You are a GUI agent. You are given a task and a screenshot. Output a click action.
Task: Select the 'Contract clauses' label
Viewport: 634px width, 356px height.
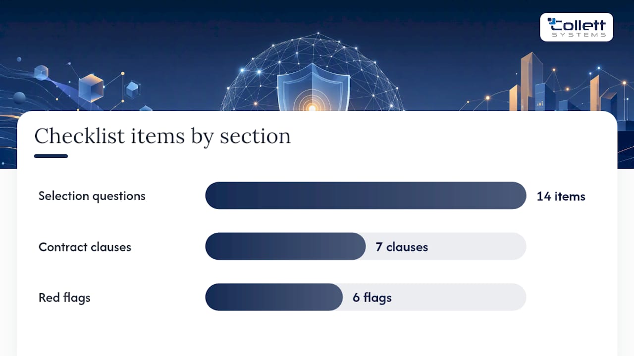point(85,247)
